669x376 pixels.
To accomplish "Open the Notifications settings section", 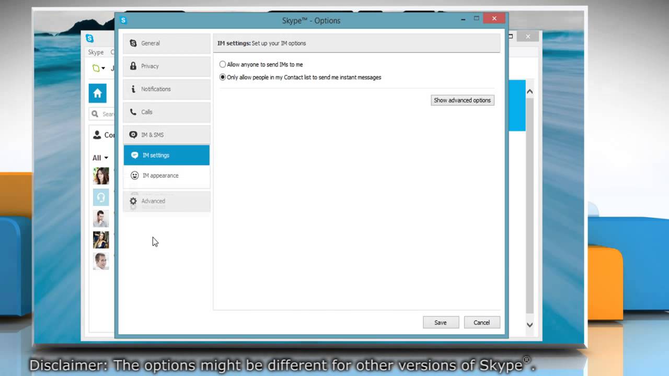I will click(167, 89).
